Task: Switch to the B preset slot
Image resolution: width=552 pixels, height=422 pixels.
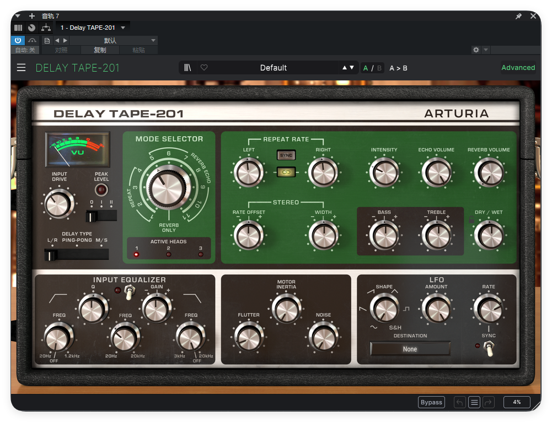Action: pyautogui.click(x=379, y=68)
